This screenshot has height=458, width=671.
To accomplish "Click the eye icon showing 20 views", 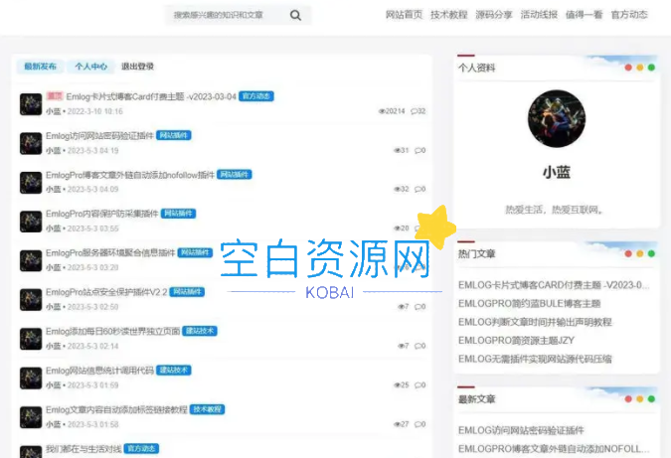I will (397, 229).
